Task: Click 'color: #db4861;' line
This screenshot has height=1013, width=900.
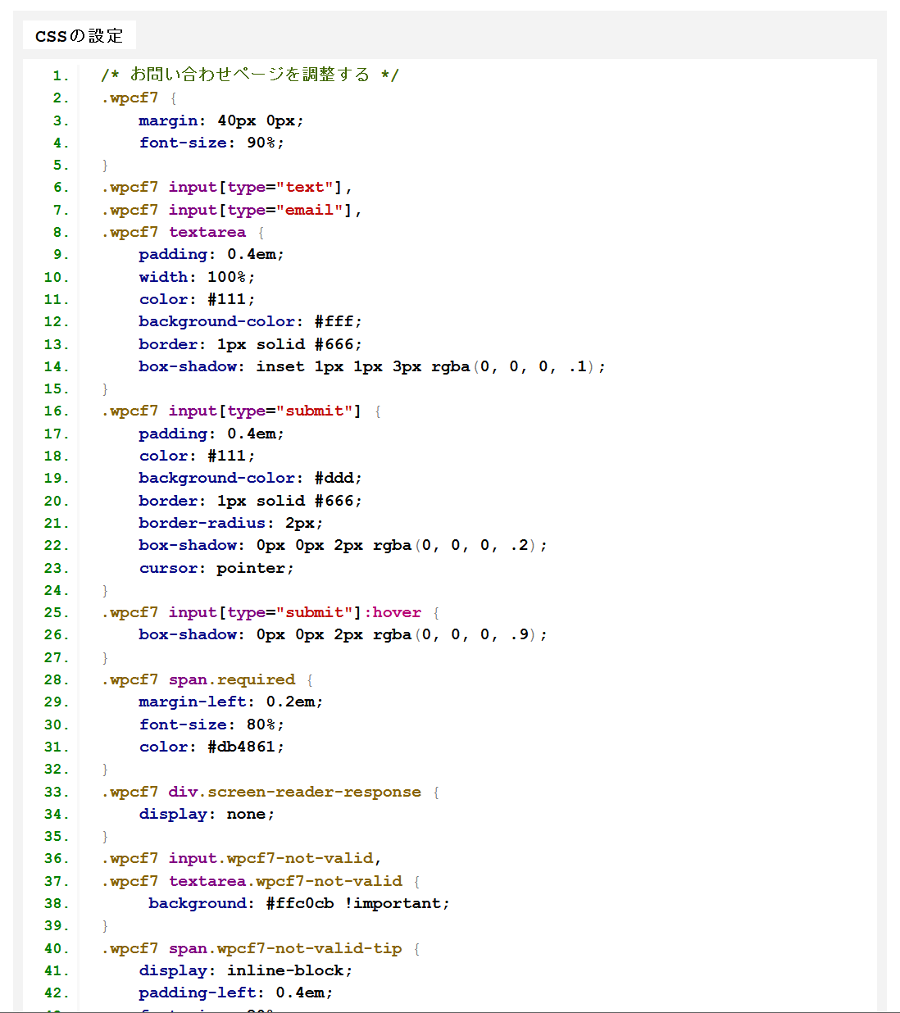Action: pos(211,747)
